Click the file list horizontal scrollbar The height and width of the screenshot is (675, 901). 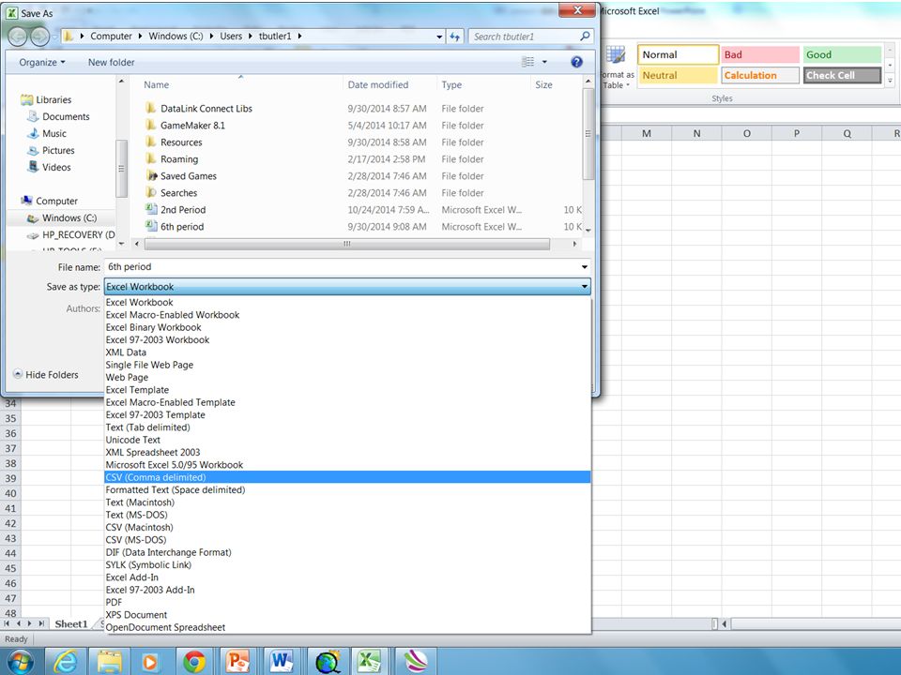pos(347,244)
